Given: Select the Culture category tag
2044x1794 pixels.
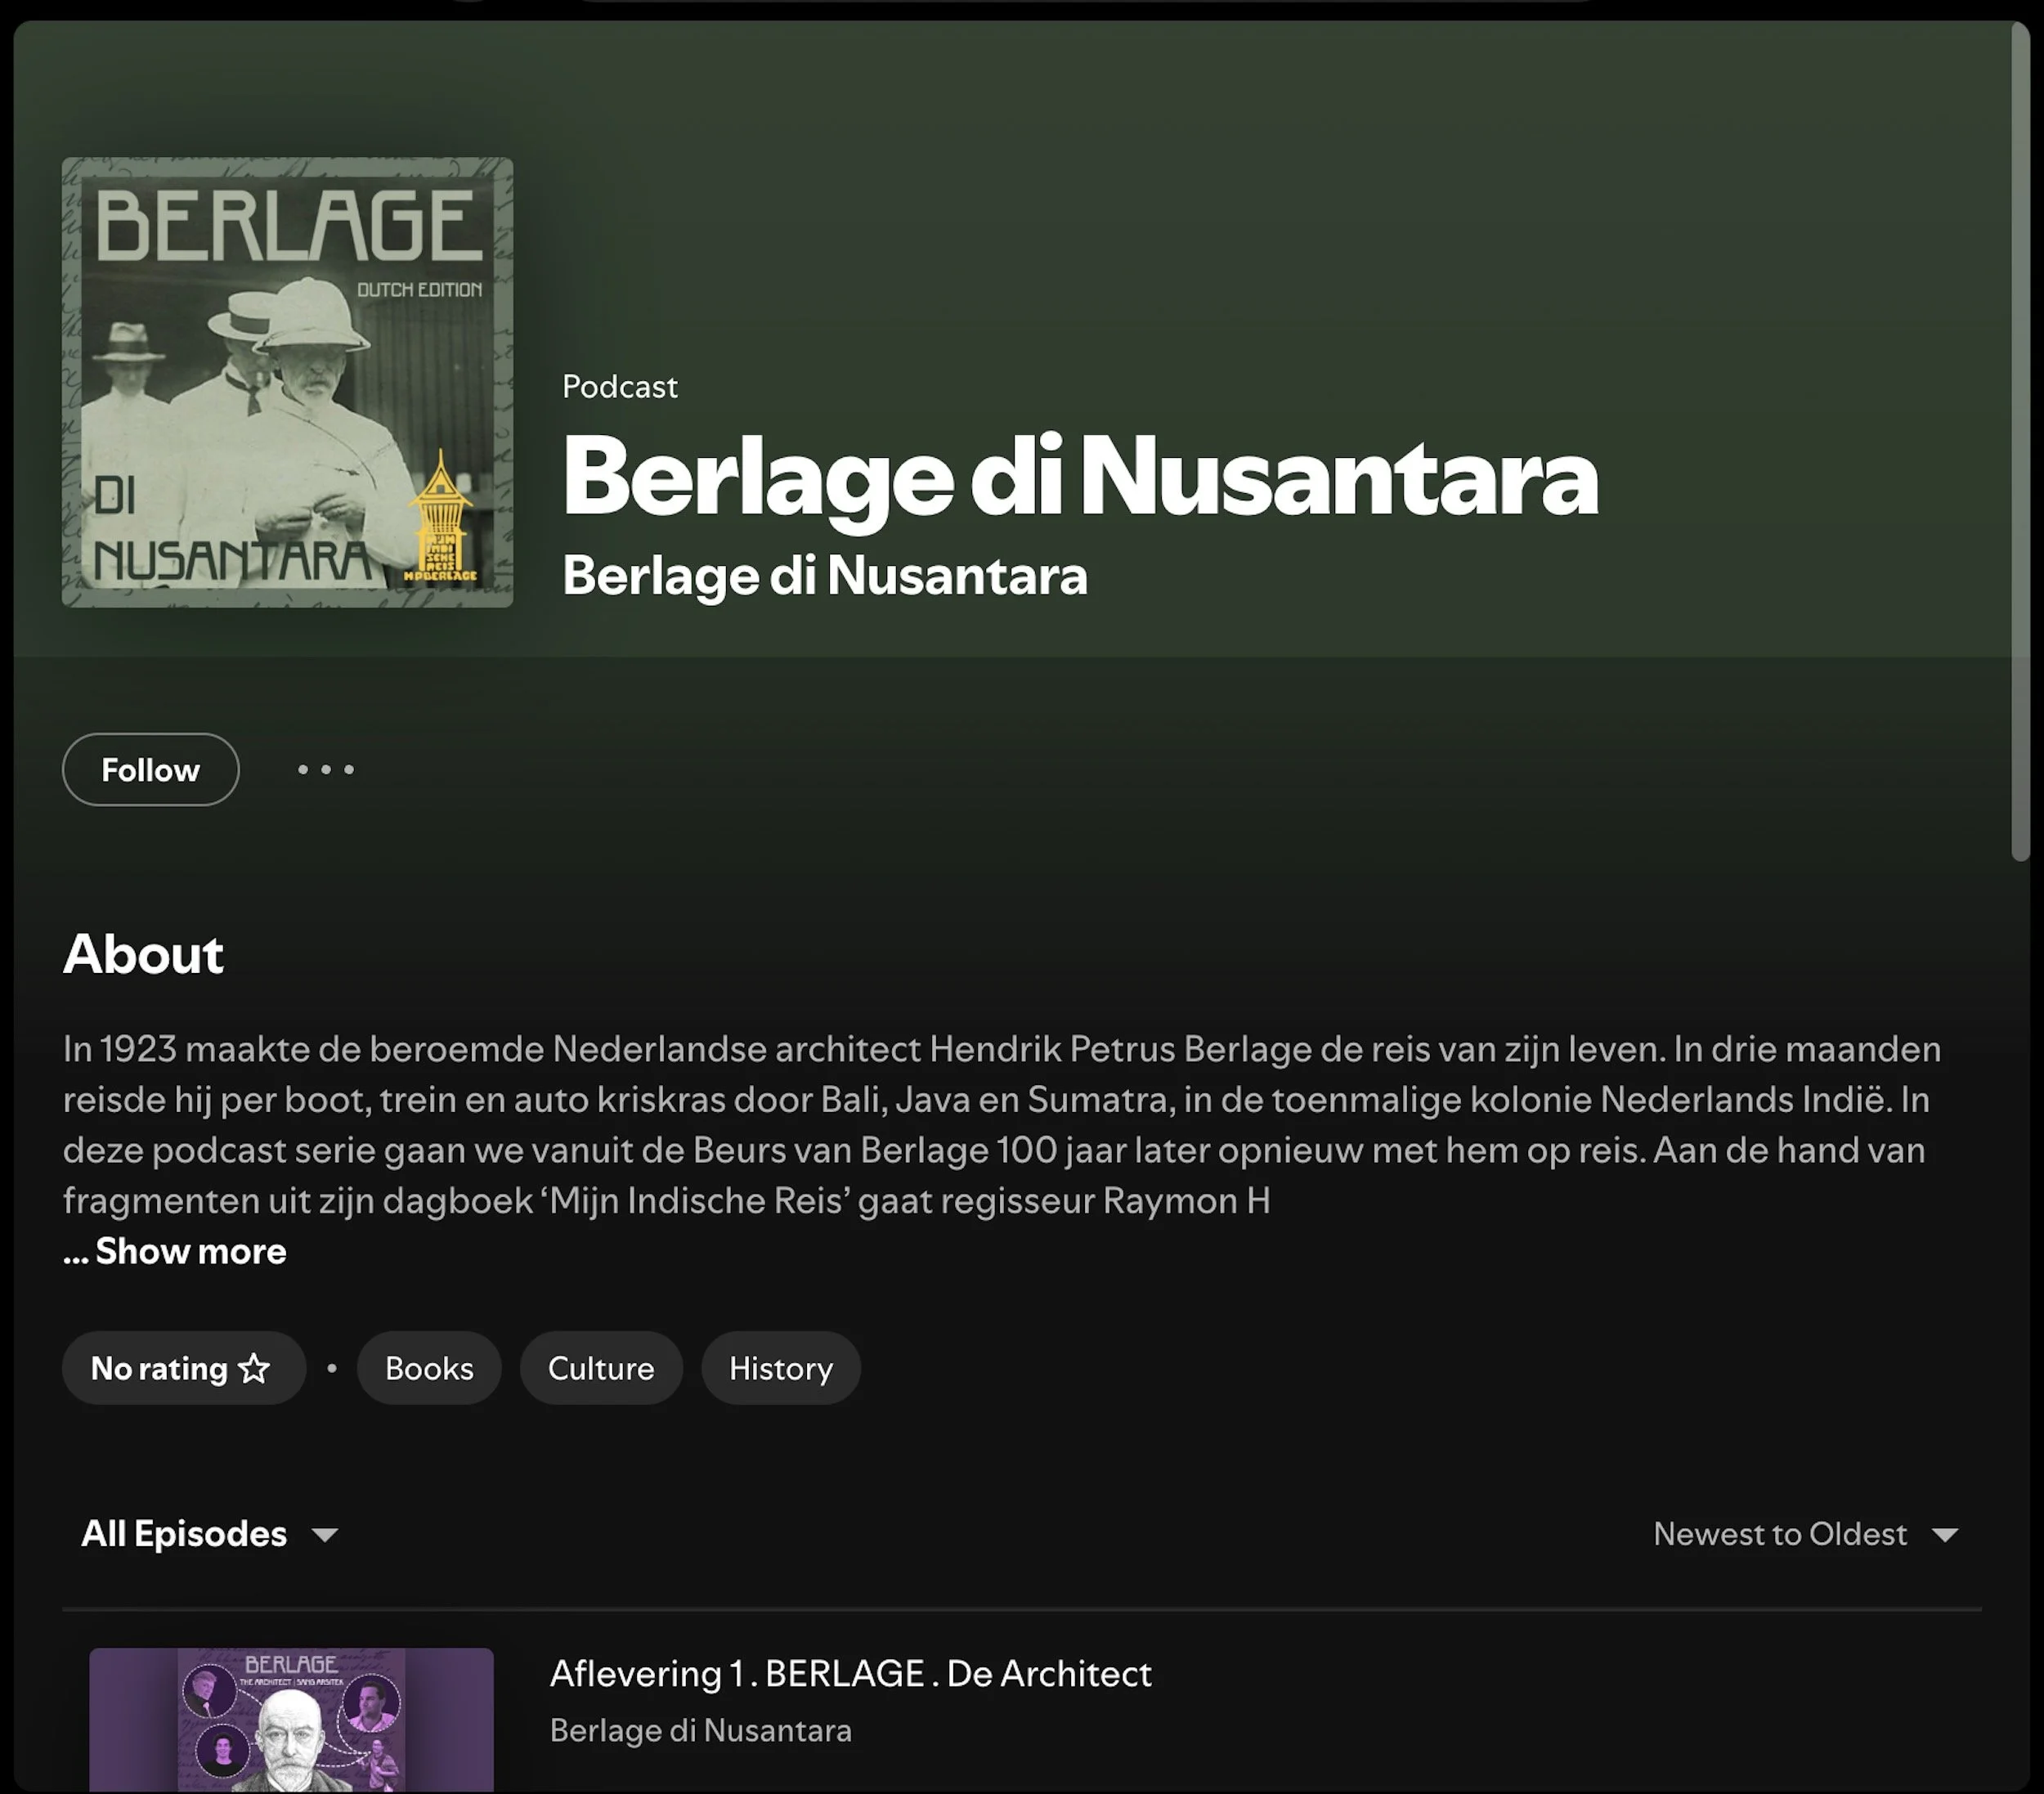Looking at the screenshot, I should point(600,1368).
